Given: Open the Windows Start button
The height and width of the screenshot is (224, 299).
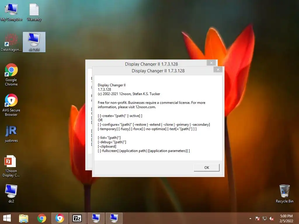Looking at the screenshot, I should click(7, 218).
